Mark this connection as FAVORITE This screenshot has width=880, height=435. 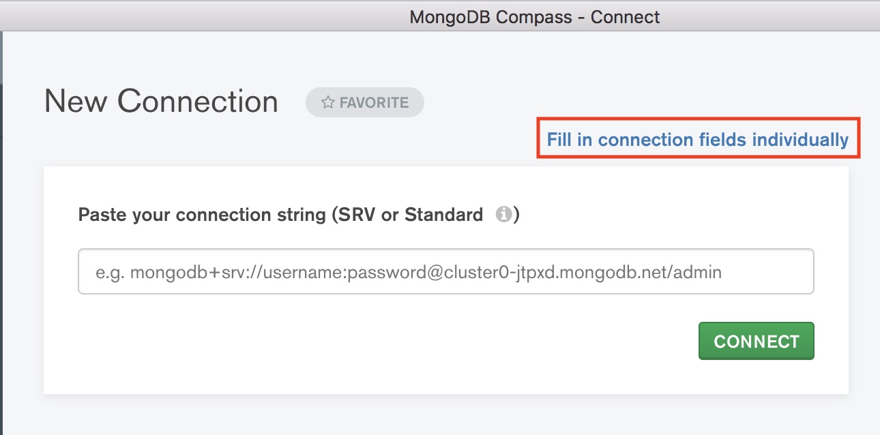pyautogui.click(x=365, y=103)
